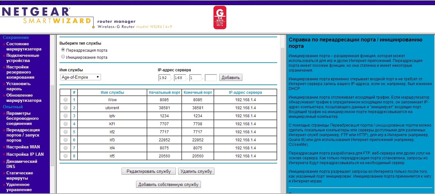Click the Kf1 start port 7707 cell
The width and height of the screenshot is (435, 194).
pyautogui.click(x=165, y=124)
